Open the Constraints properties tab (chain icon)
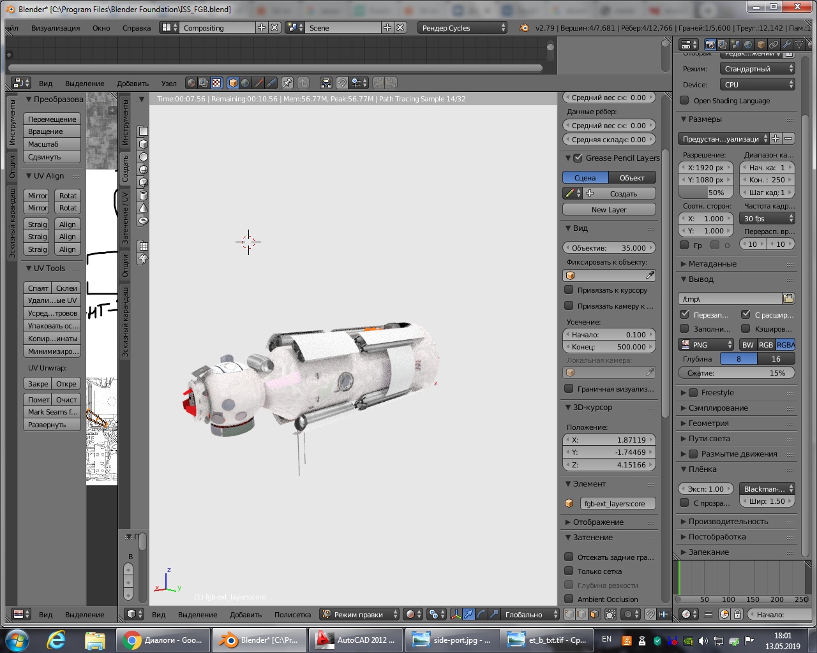Viewport: 817px width, 653px height. (774, 45)
